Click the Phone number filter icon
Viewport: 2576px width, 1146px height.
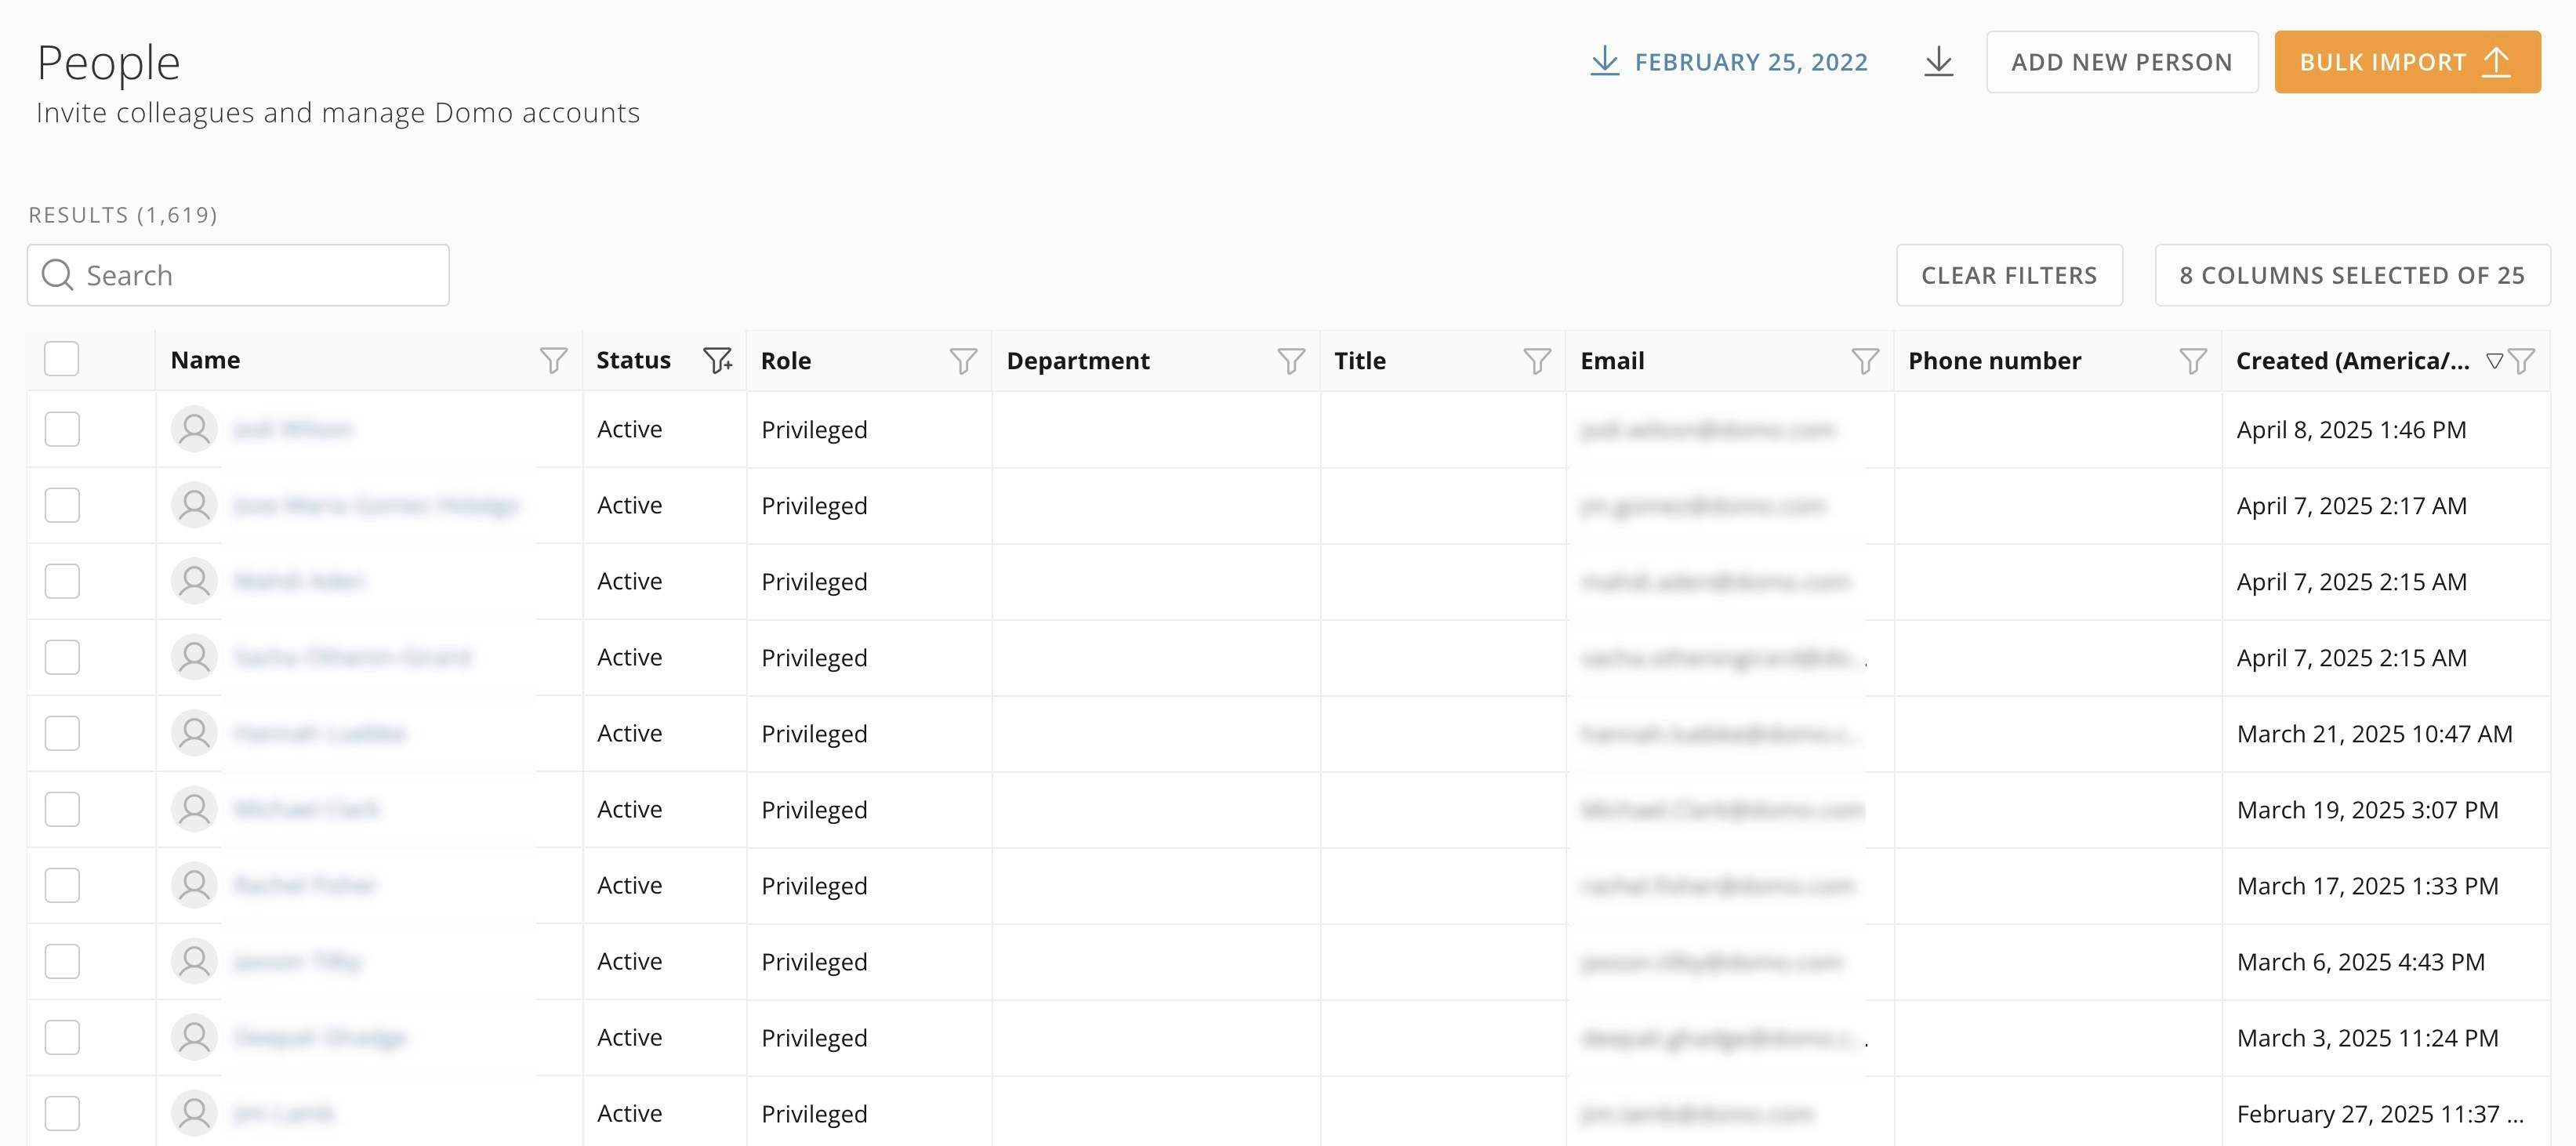point(2193,360)
